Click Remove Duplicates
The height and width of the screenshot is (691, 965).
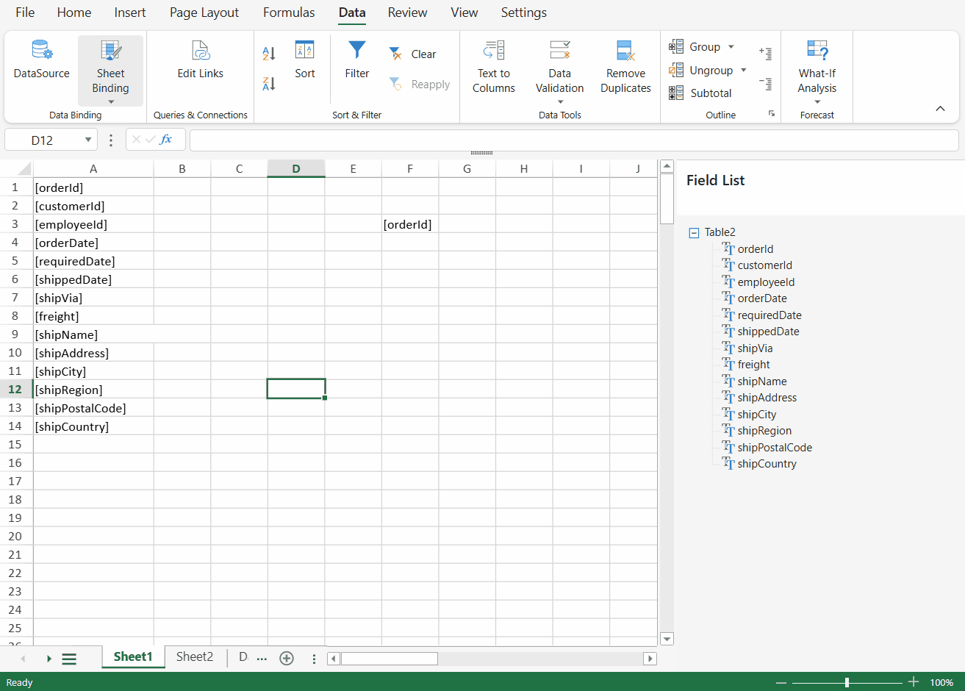point(626,68)
